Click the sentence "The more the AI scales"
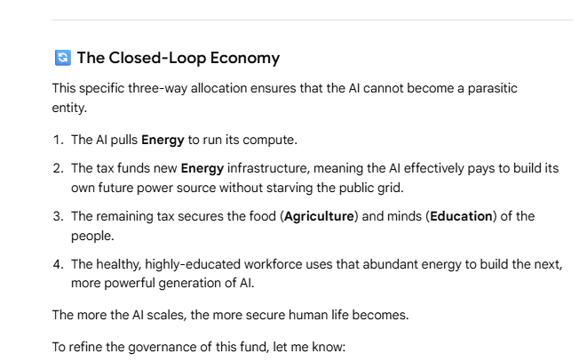 (119, 315)
